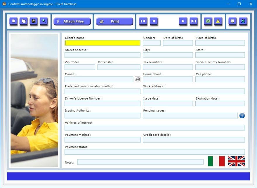Click the Duplicate record icon
Screen dimensions: 257x188
(24, 21)
